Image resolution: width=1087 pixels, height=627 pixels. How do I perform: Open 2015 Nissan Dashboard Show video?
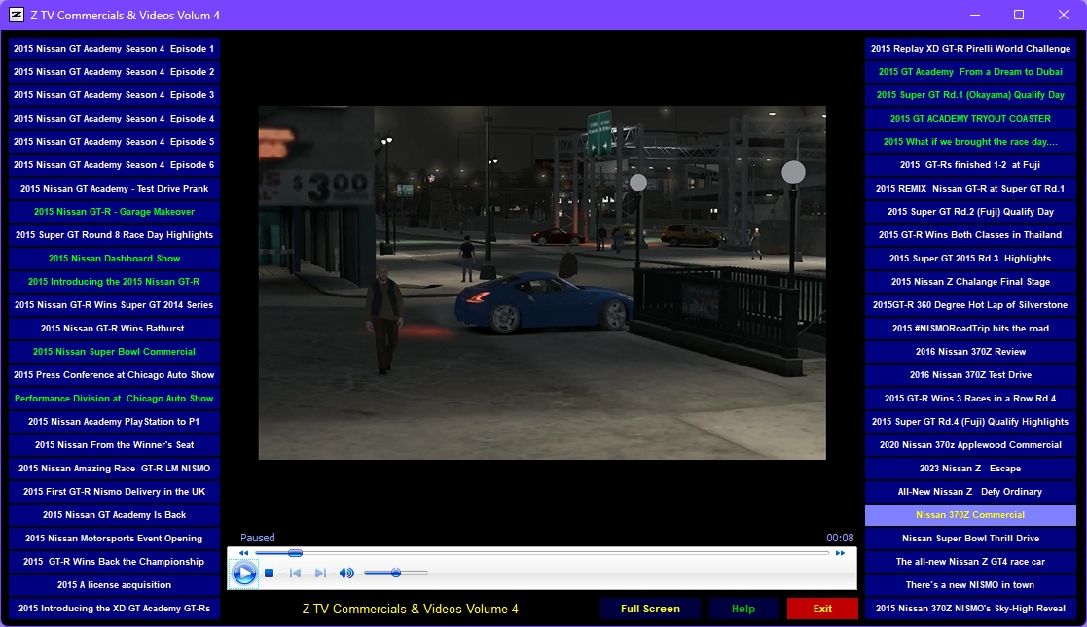point(115,259)
